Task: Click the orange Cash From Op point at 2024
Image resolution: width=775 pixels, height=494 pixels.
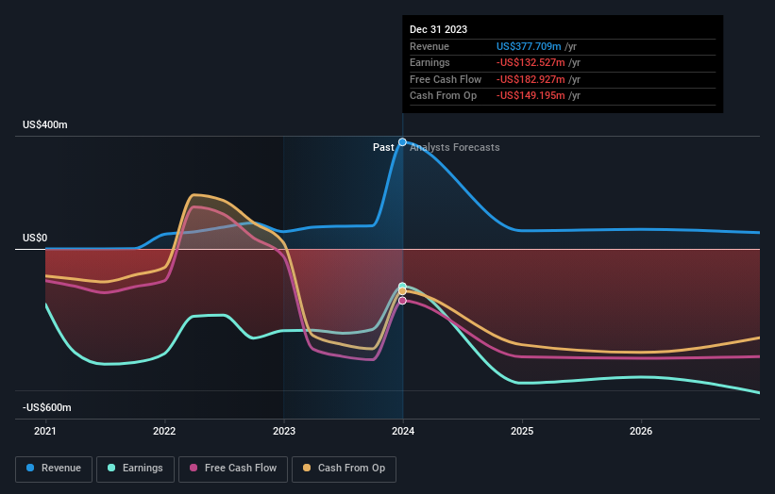Action: [402, 291]
